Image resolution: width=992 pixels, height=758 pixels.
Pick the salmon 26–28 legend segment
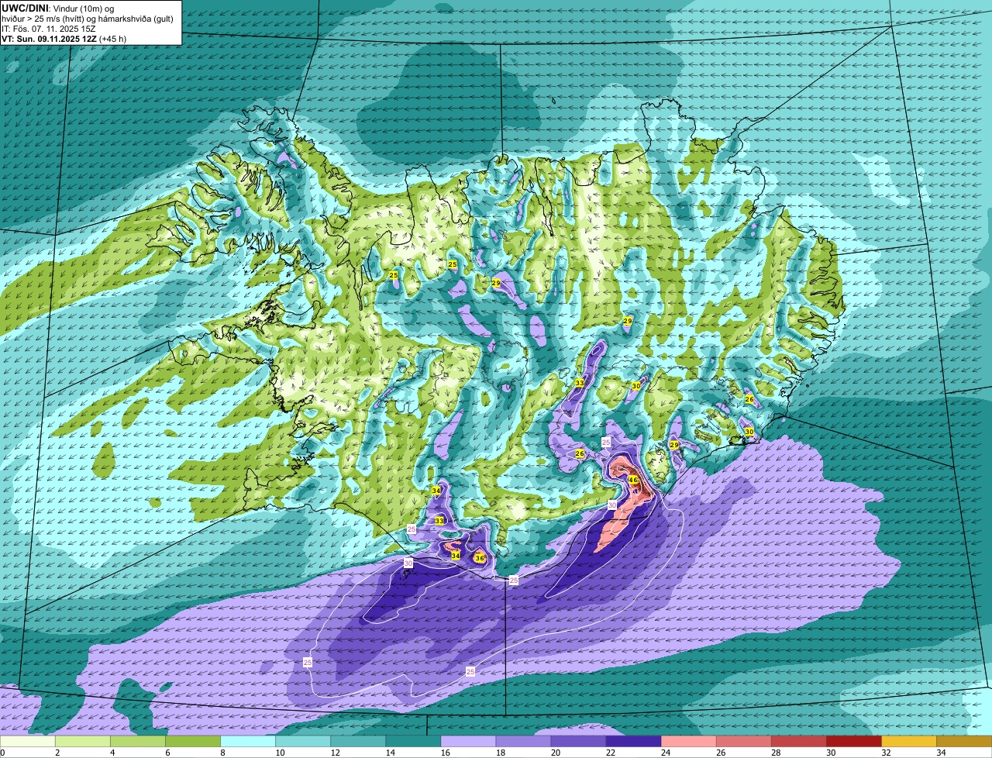point(743,741)
